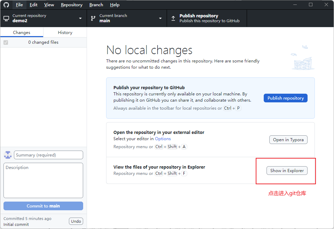Open the Repository menu

coord(71,5)
